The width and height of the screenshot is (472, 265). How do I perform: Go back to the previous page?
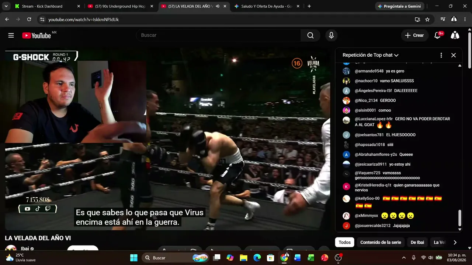coord(7,20)
